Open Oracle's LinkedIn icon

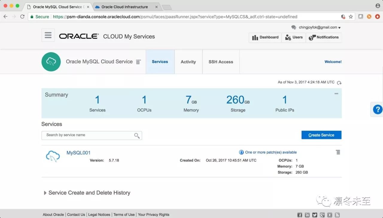coord(307,215)
